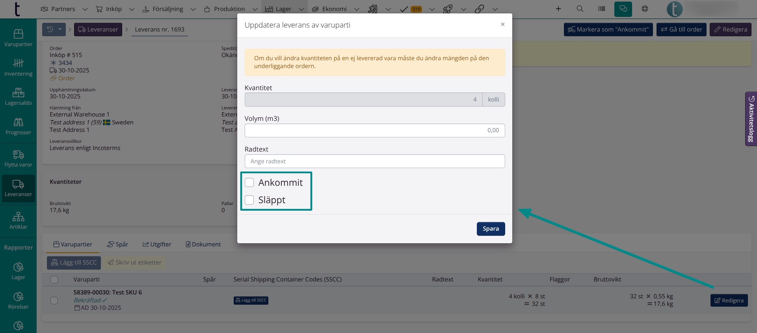Expand the Inköp dropdown chevron
Screen dimensions: 757x333
click(x=132, y=9)
